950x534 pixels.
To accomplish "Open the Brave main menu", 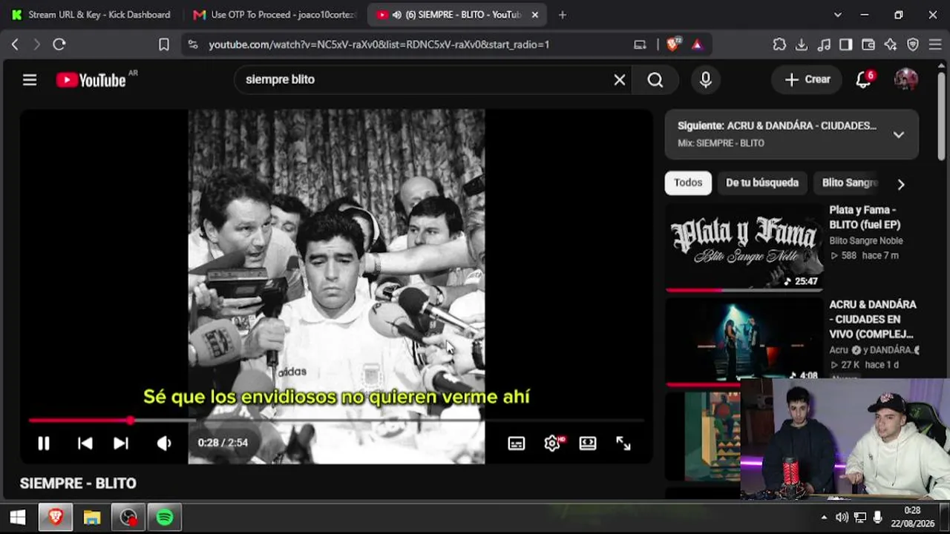I will tap(934, 44).
